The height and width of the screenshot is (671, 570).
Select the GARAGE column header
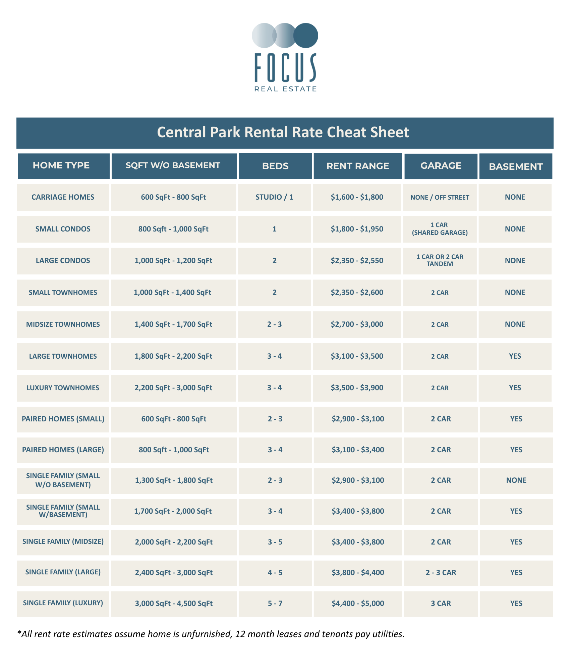441,166
